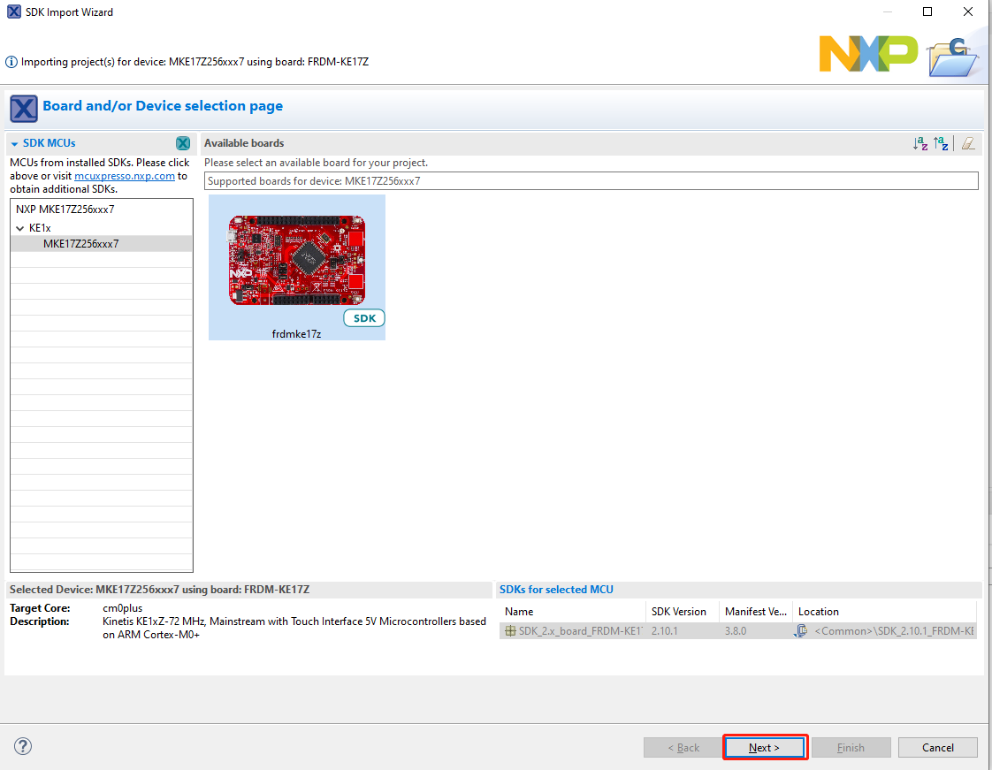Click the MCUXpresso icon in SDK MCUs header
Image resolution: width=992 pixels, height=770 pixels.
182,143
